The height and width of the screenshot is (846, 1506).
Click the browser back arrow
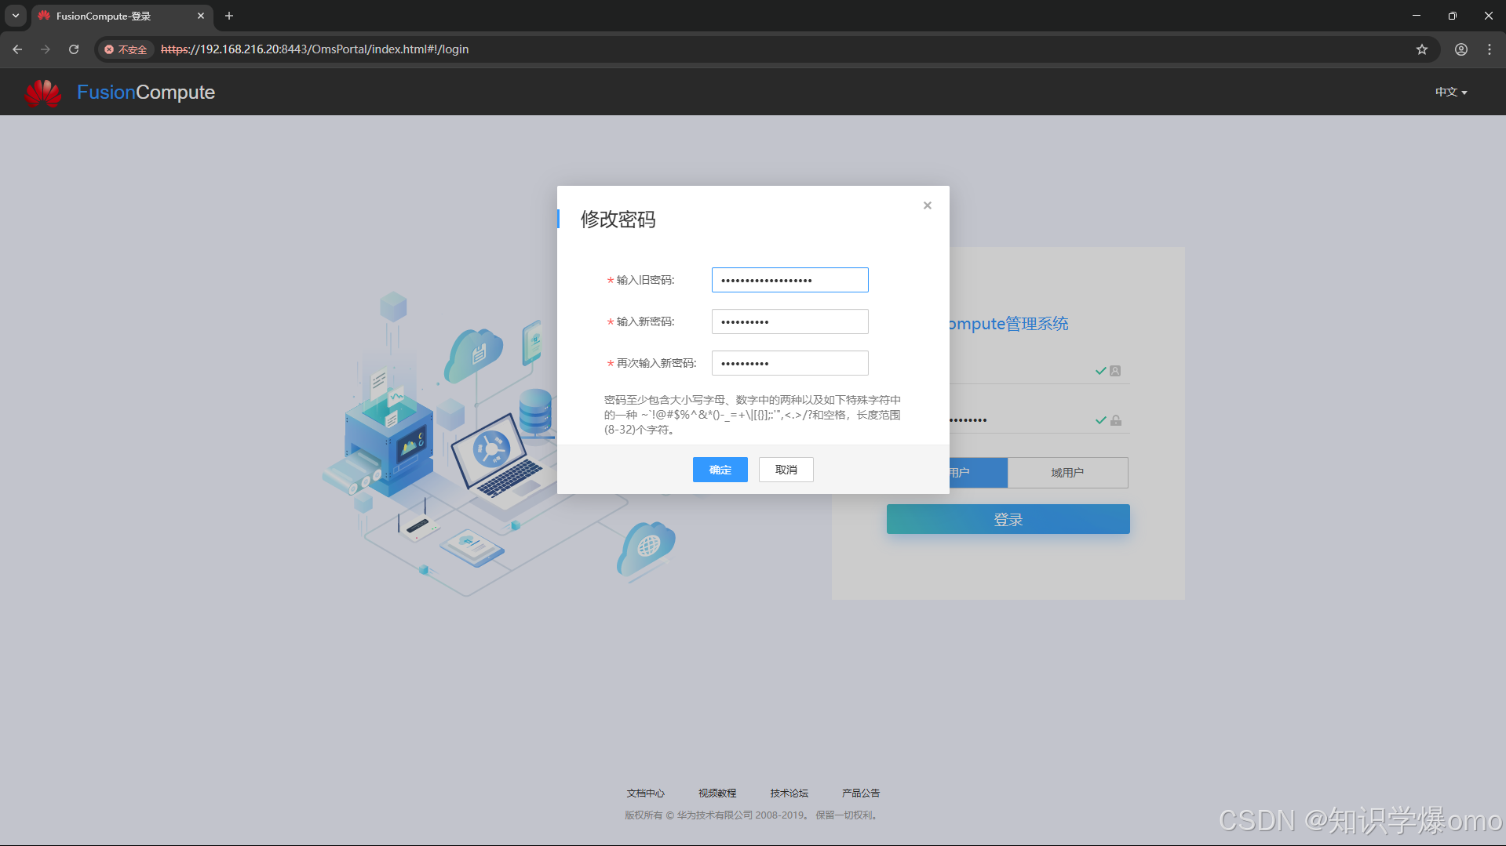(17, 49)
